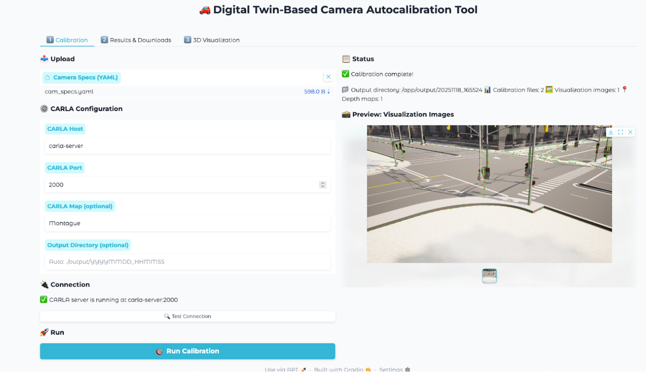Dismiss the visualization preview with X icon
The height and width of the screenshot is (373, 646).
pos(630,132)
